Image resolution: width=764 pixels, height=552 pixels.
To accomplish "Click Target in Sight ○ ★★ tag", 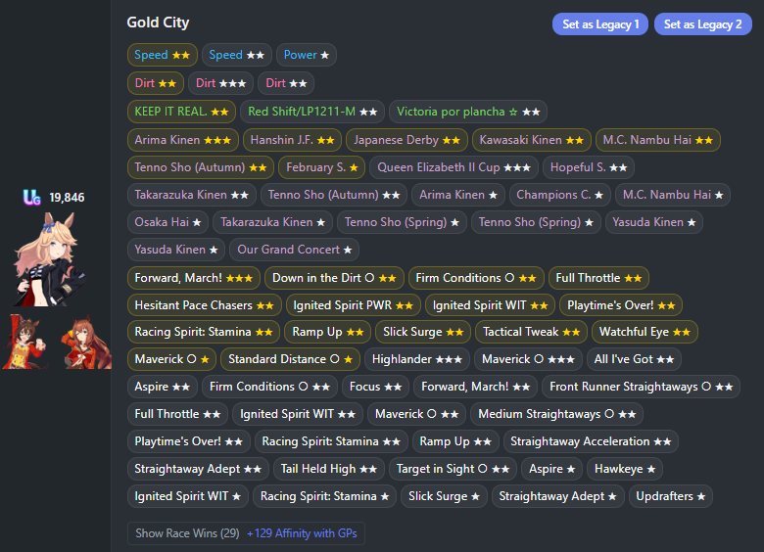I will click(453, 469).
